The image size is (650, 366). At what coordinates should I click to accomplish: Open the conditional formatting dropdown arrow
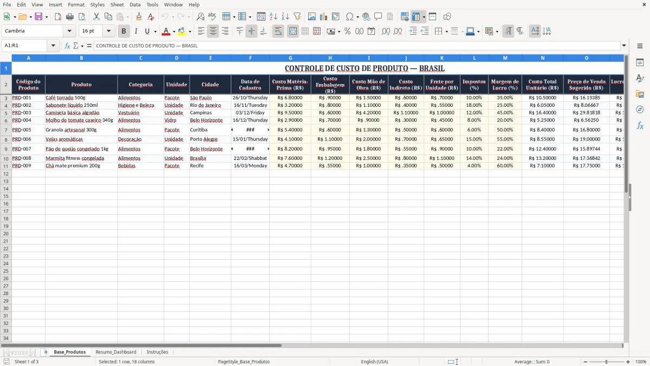point(497,31)
